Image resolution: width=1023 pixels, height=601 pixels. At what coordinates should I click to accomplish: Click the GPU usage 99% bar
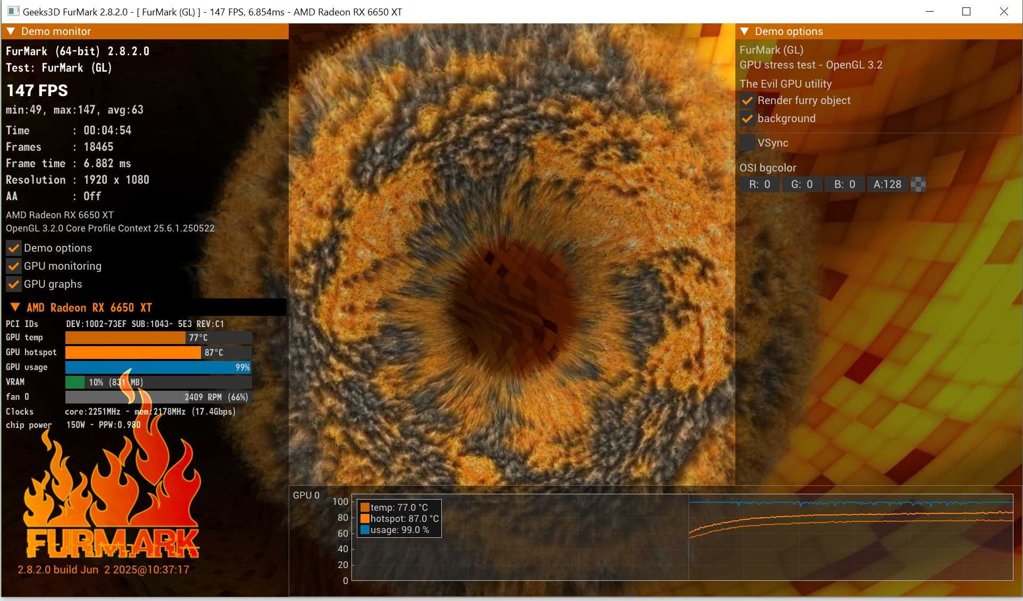[158, 367]
